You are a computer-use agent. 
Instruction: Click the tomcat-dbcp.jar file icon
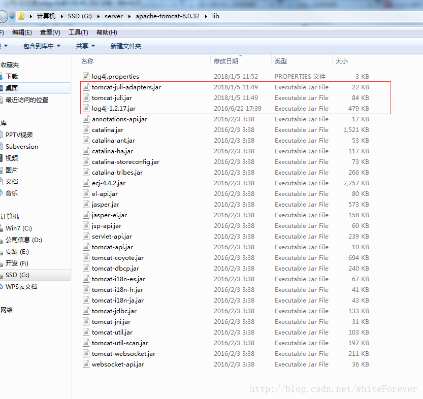tap(86, 268)
